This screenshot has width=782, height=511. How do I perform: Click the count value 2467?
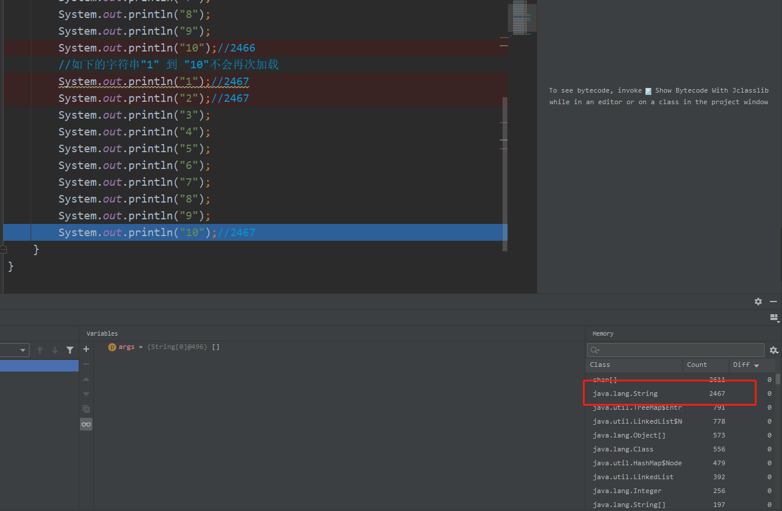click(717, 394)
